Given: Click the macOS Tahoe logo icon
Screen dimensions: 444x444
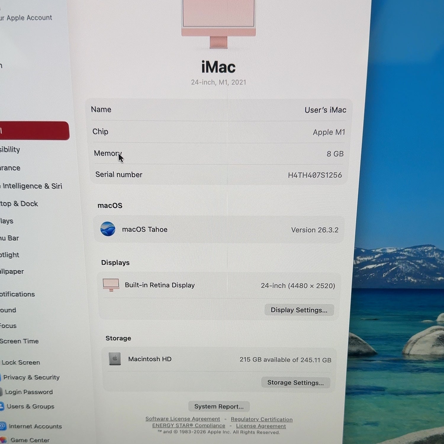Looking at the screenshot, I should pyautogui.click(x=108, y=229).
